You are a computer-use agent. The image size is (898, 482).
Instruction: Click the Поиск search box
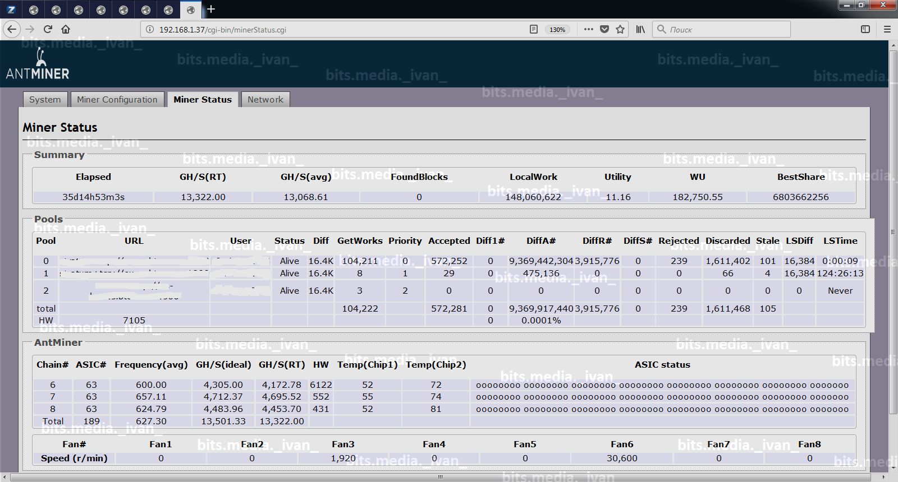pyautogui.click(x=721, y=29)
